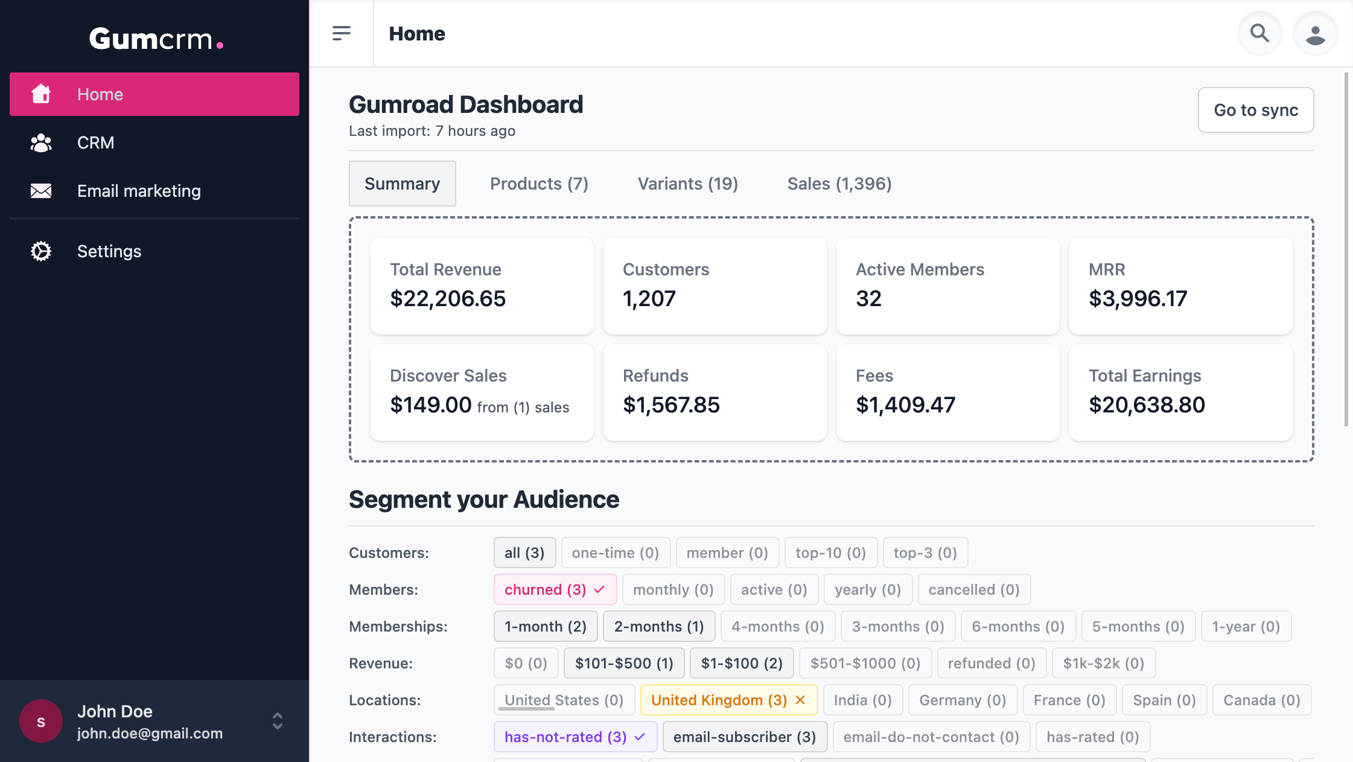Click the Go to sync button
The width and height of the screenshot is (1353, 762).
(x=1256, y=110)
